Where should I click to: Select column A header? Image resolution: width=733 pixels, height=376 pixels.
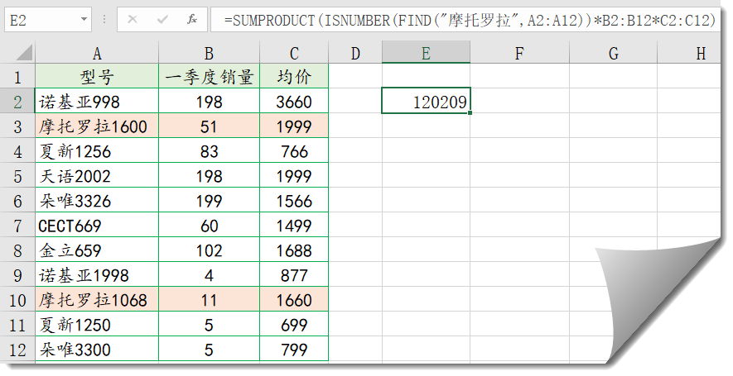(97, 53)
